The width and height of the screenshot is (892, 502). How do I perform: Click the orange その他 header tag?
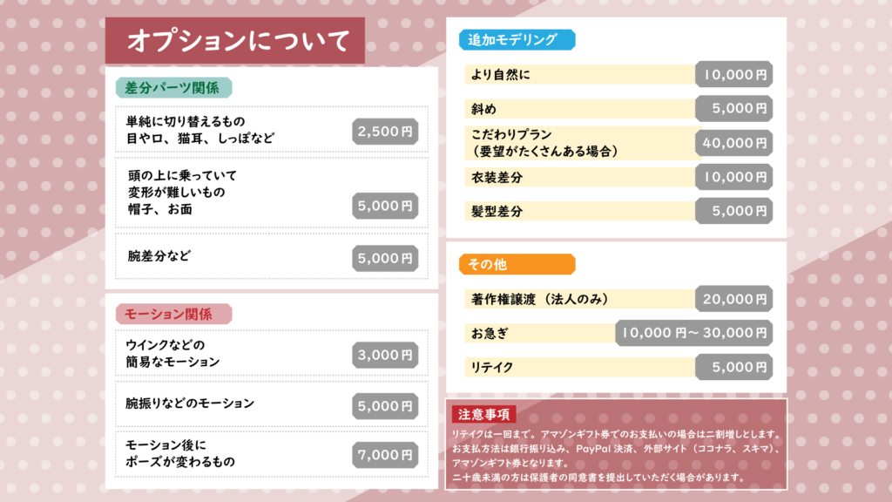(517, 264)
